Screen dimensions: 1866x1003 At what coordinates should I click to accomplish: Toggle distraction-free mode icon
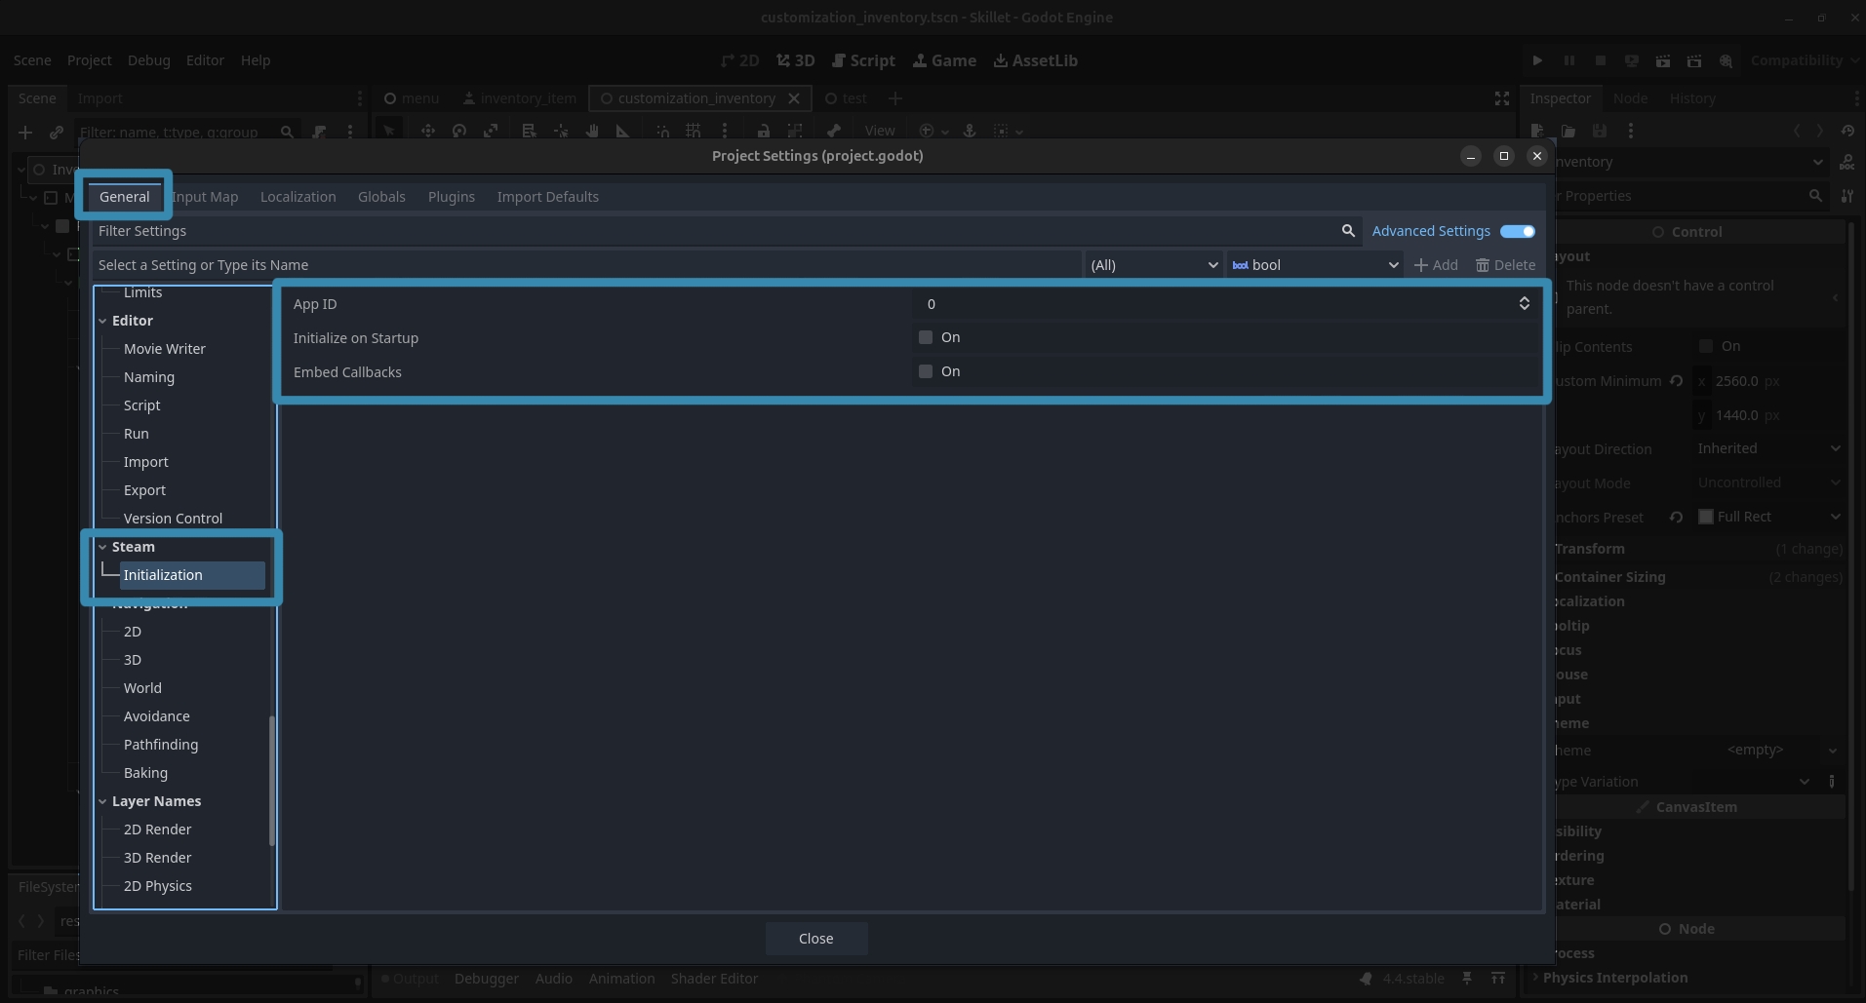point(1502,98)
